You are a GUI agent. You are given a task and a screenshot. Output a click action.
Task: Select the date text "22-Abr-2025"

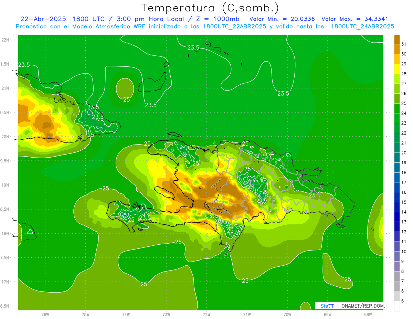pyautogui.click(x=43, y=19)
